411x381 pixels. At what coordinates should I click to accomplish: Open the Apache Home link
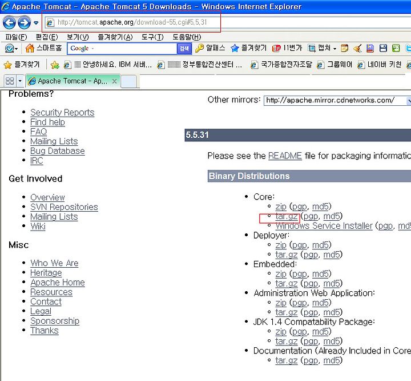[58, 283]
